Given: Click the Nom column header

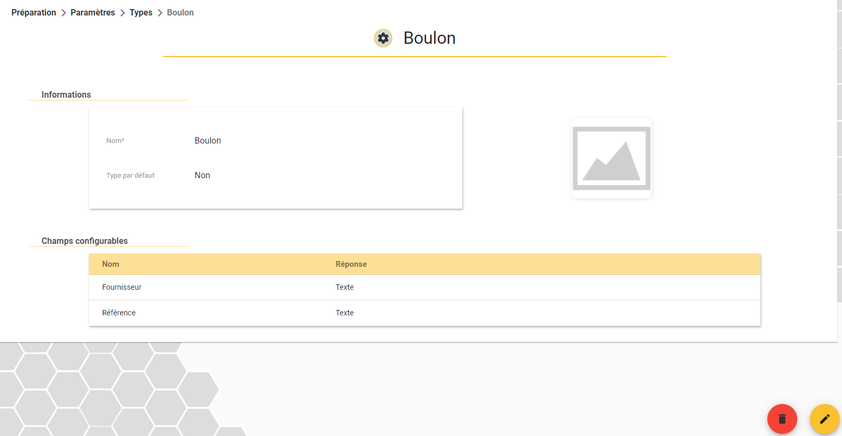Looking at the screenshot, I should (110, 264).
